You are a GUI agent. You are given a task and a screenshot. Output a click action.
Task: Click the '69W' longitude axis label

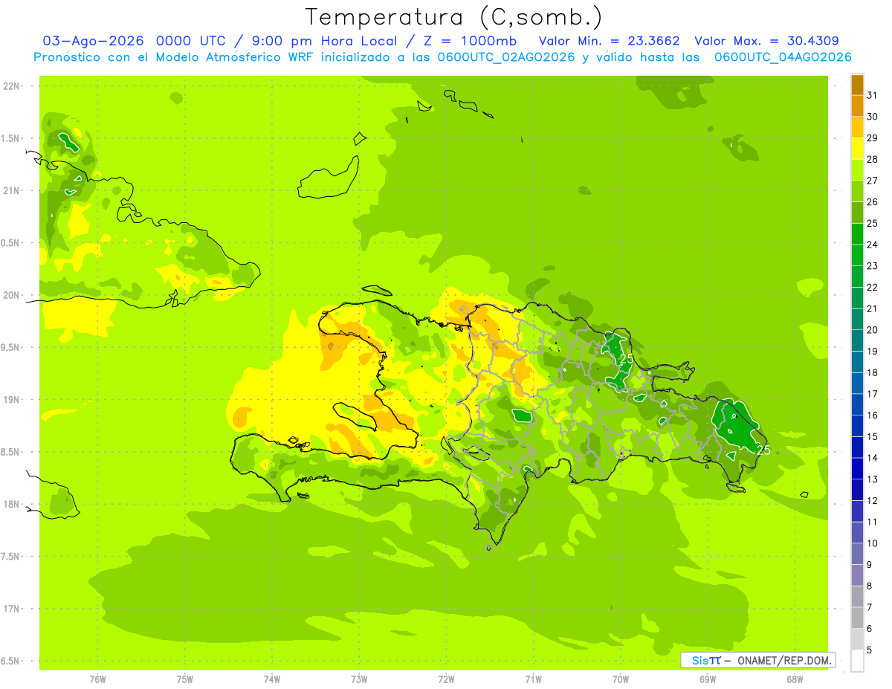pos(708,679)
